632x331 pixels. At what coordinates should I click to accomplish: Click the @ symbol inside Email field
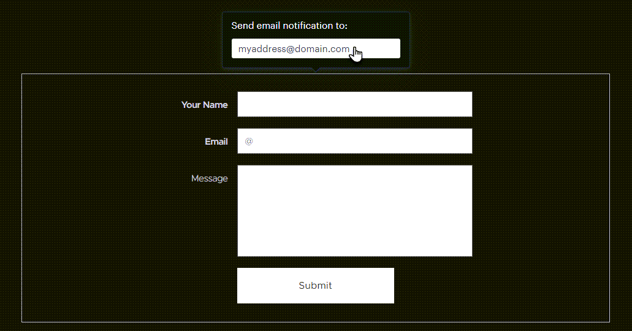tap(249, 141)
